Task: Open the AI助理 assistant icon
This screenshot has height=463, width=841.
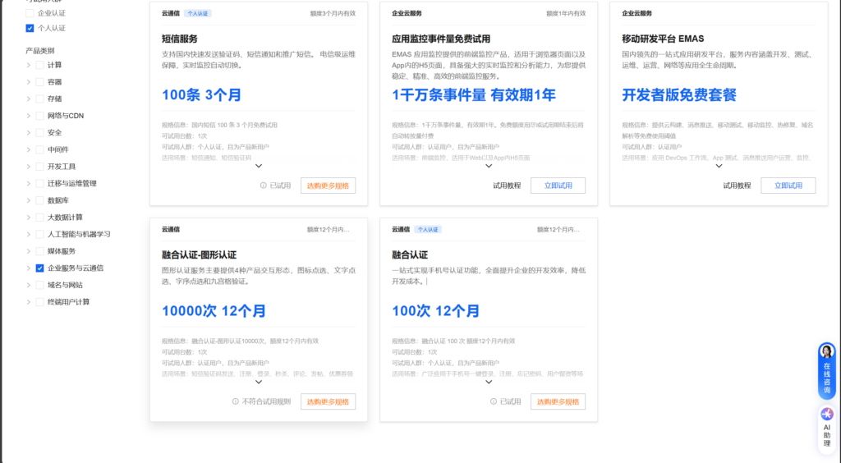Action: pyautogui.click(x=826, y=415)
